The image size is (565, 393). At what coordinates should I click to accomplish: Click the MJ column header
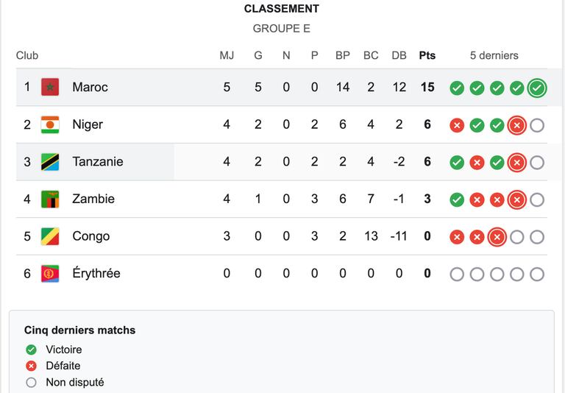227,55
